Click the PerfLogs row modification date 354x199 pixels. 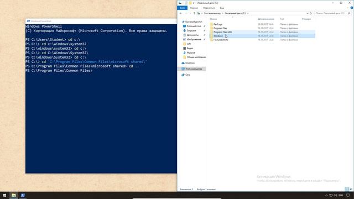(265, 24)
